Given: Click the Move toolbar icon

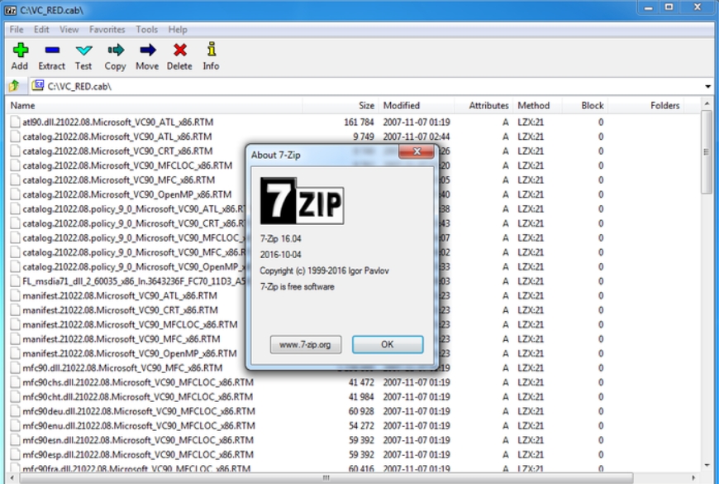Looking at the screenshot, I should [148, 50].
